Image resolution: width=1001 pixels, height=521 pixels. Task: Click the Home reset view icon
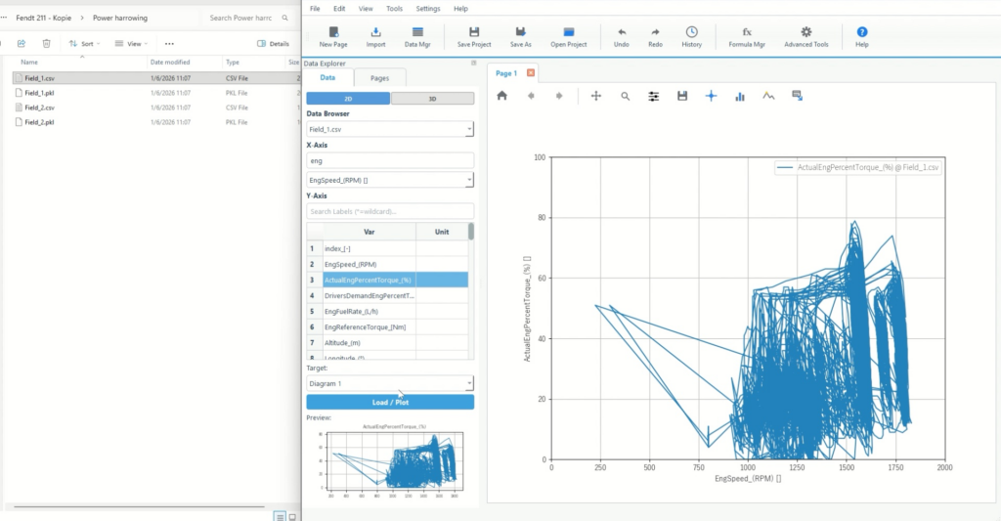502,96
